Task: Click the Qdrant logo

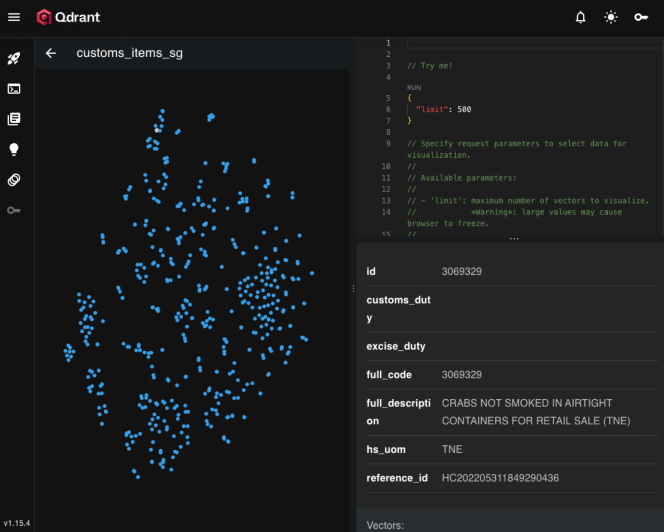Action: pos(68,17)
